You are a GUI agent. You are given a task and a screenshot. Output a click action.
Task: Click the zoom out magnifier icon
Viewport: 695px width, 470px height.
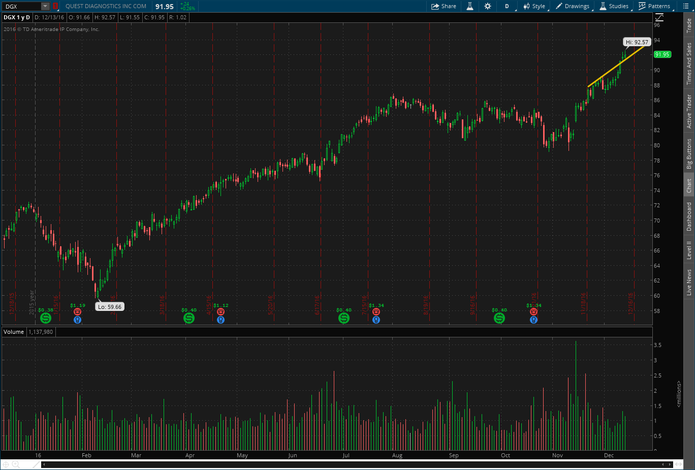click(16, 464)
